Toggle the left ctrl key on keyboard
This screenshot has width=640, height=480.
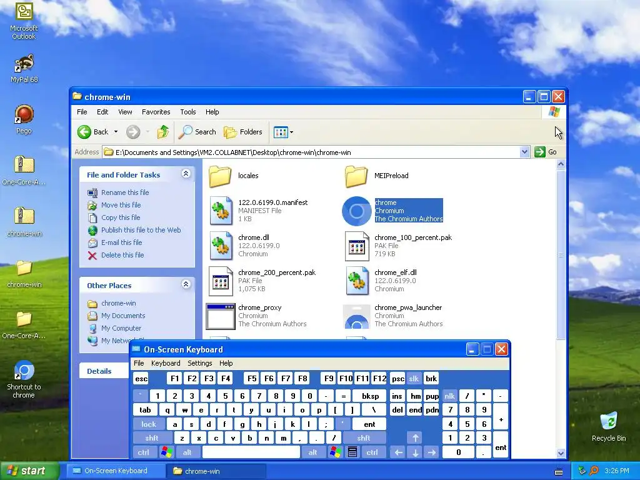click(143, 452)
